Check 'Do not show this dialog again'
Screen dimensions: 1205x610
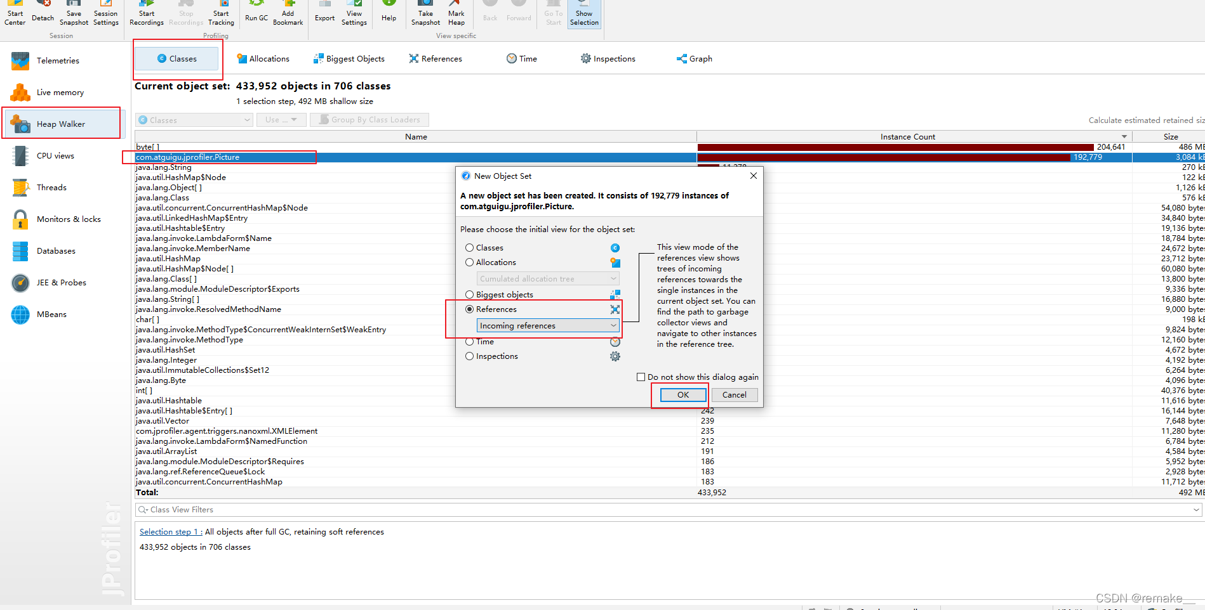[641, 377]
